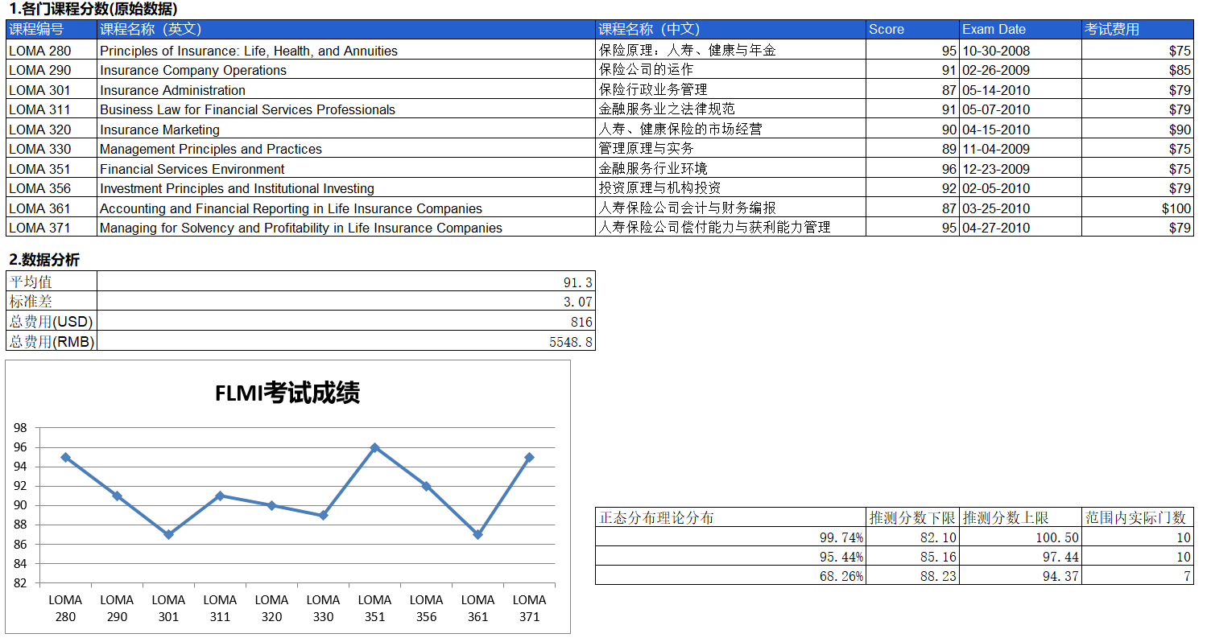Select the '平均值' label cell
This screenshot has height=642, width=1207.
[x=52, y=282]
